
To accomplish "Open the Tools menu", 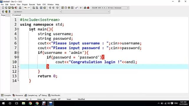I will coord(39,4).
